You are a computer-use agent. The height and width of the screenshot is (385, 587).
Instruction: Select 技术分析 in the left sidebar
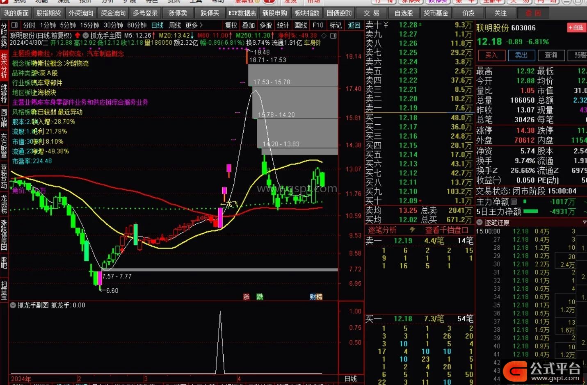point(4,66)
